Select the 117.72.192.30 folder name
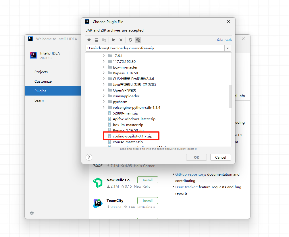This screenshot has width=289, height=237. pos(124,61)
